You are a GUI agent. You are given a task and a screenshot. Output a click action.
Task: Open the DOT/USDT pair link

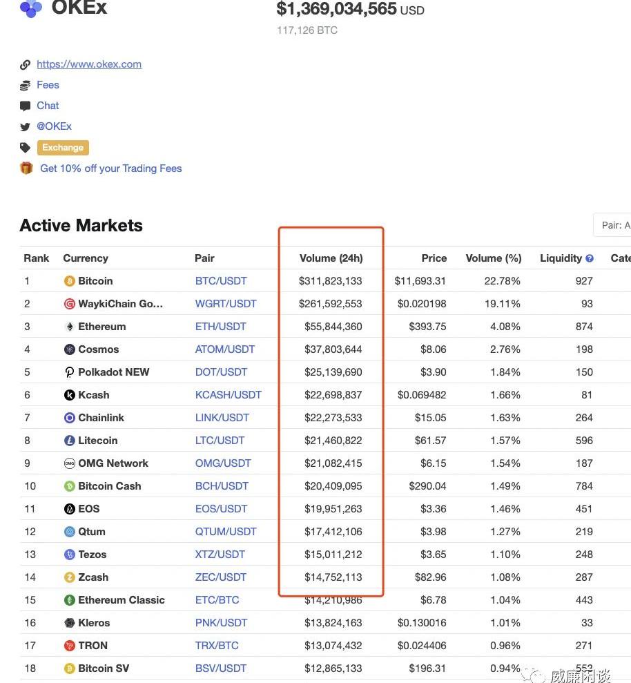click(221, 372)
